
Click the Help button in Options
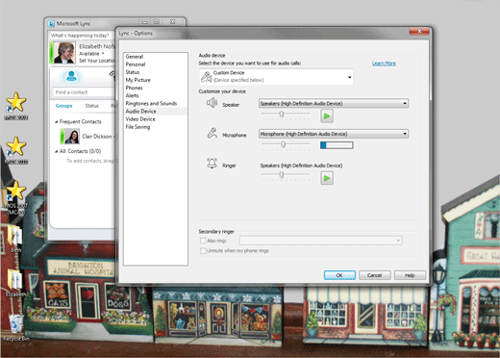coord(410,275)
